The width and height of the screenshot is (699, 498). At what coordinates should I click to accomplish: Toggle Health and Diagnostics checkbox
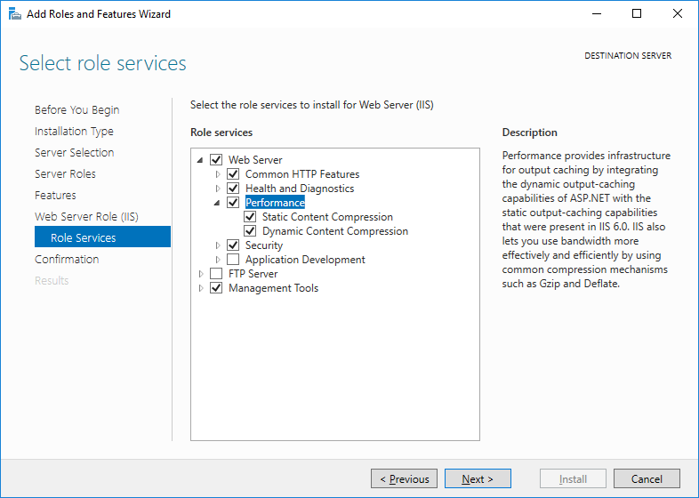(x=233, y=189)
